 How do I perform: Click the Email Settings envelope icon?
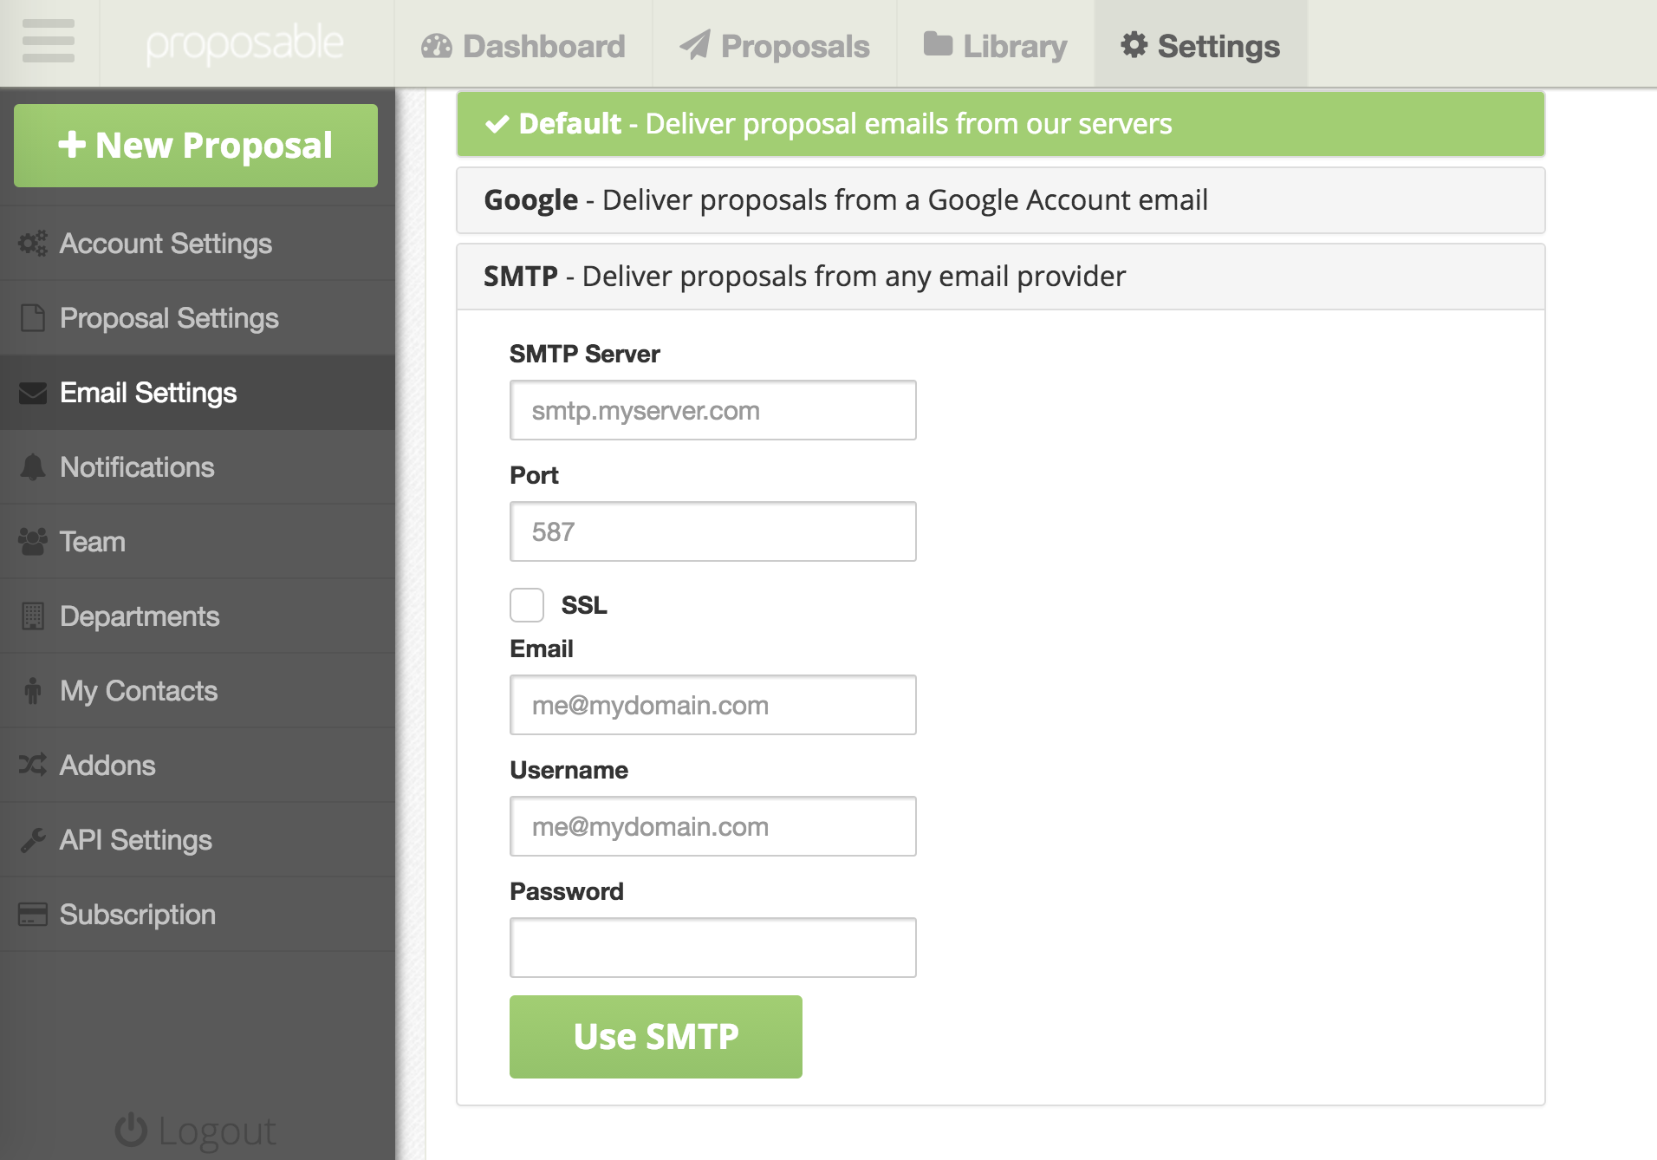click(33, 393)
